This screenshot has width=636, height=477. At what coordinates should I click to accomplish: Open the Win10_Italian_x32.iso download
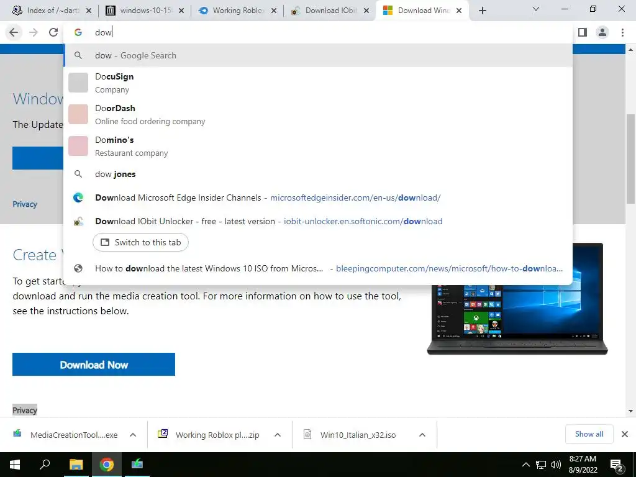[x=350, y=435]
